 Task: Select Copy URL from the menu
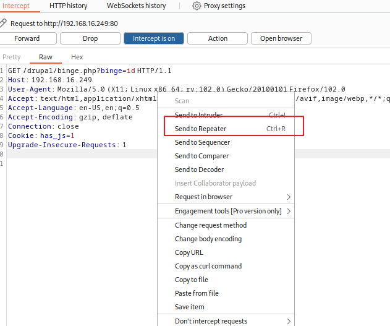pyautogui.click(x=226, y=252)
